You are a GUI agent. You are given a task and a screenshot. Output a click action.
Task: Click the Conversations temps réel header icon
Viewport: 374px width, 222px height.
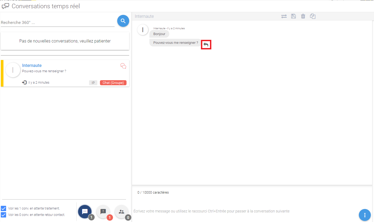tap(5, 6)
